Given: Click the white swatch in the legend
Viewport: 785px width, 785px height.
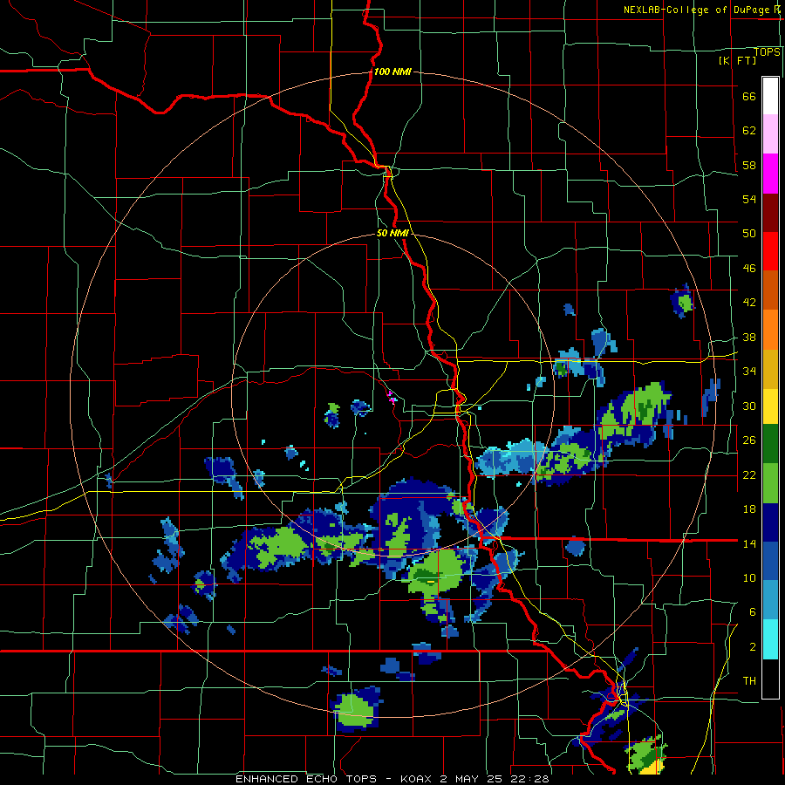Looking at the screenshot, I should pyautogui.click(x=770, y=96).
